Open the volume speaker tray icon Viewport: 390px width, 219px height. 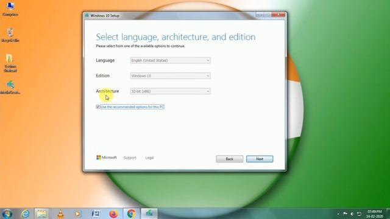[x=352, y=214]
